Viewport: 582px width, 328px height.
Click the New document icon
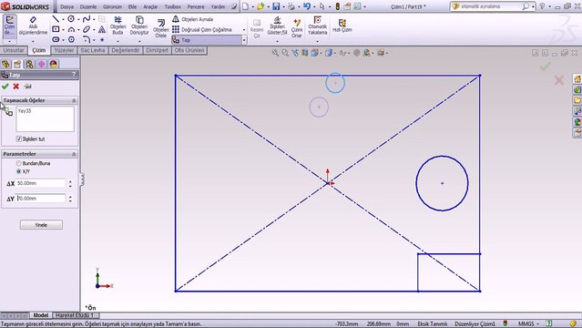[x=245, y=6]
